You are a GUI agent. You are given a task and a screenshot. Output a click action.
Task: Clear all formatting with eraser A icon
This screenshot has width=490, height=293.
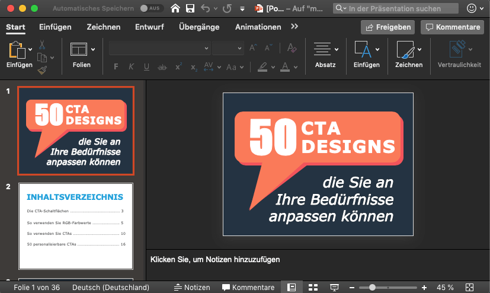click(x=292, y=48)
